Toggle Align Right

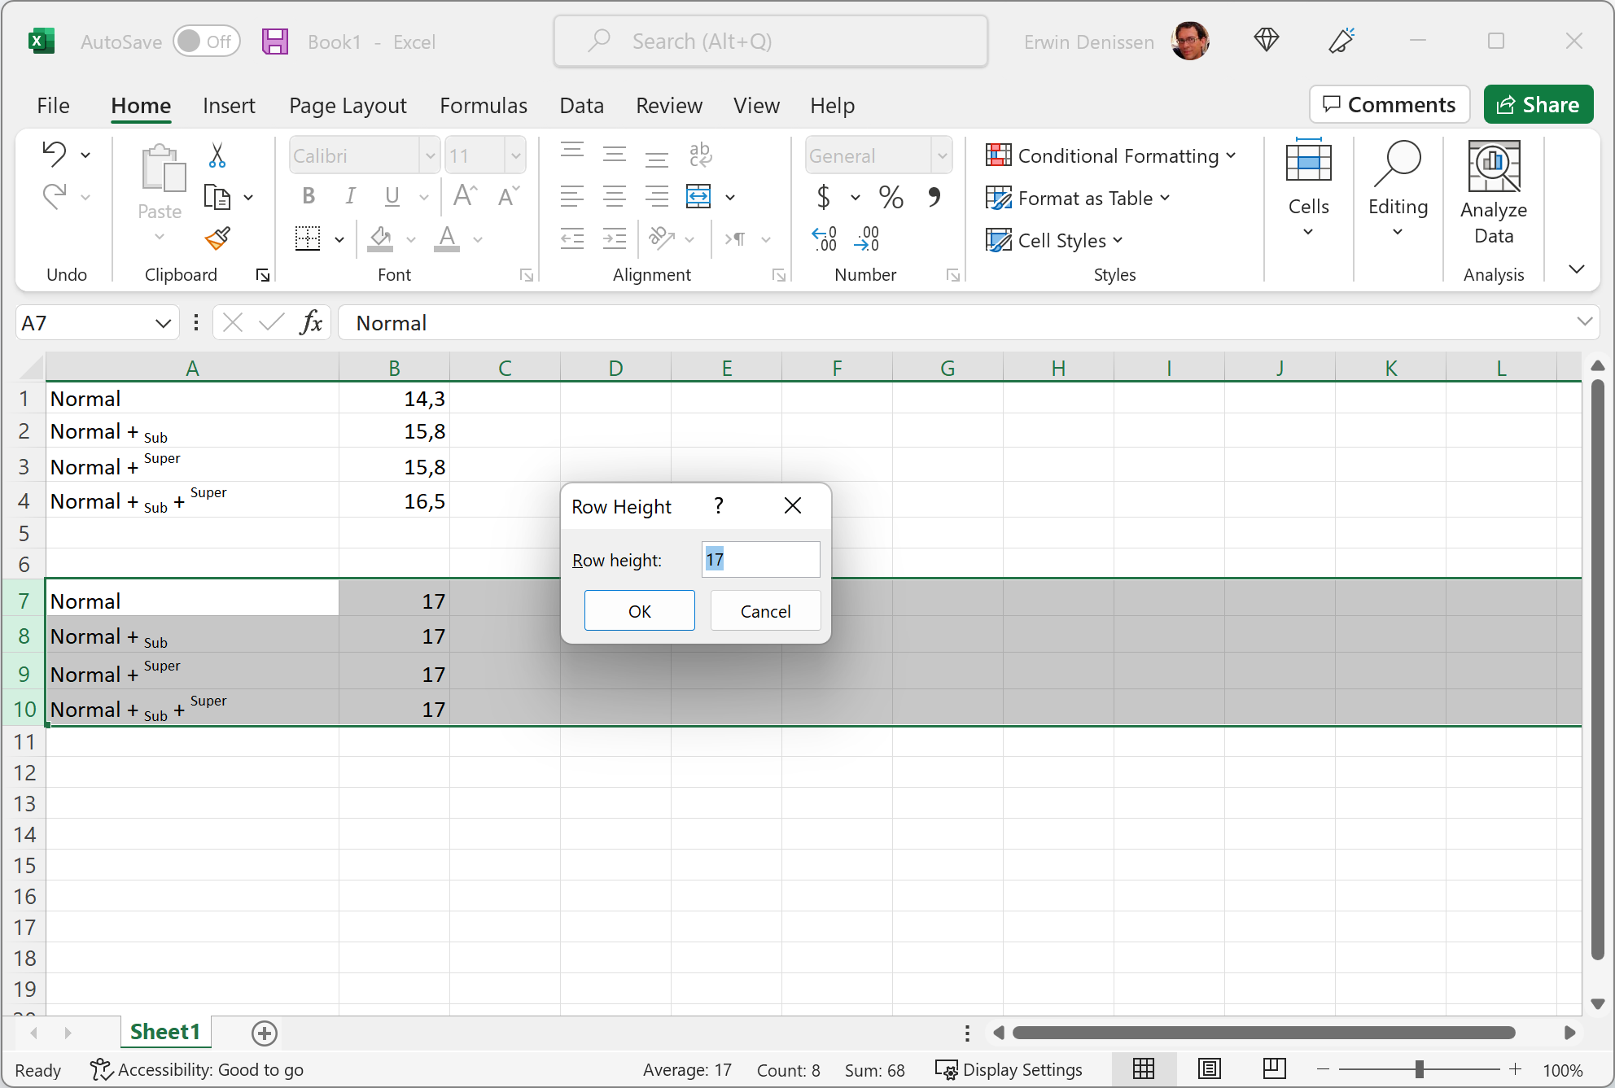tap(657, 196)
